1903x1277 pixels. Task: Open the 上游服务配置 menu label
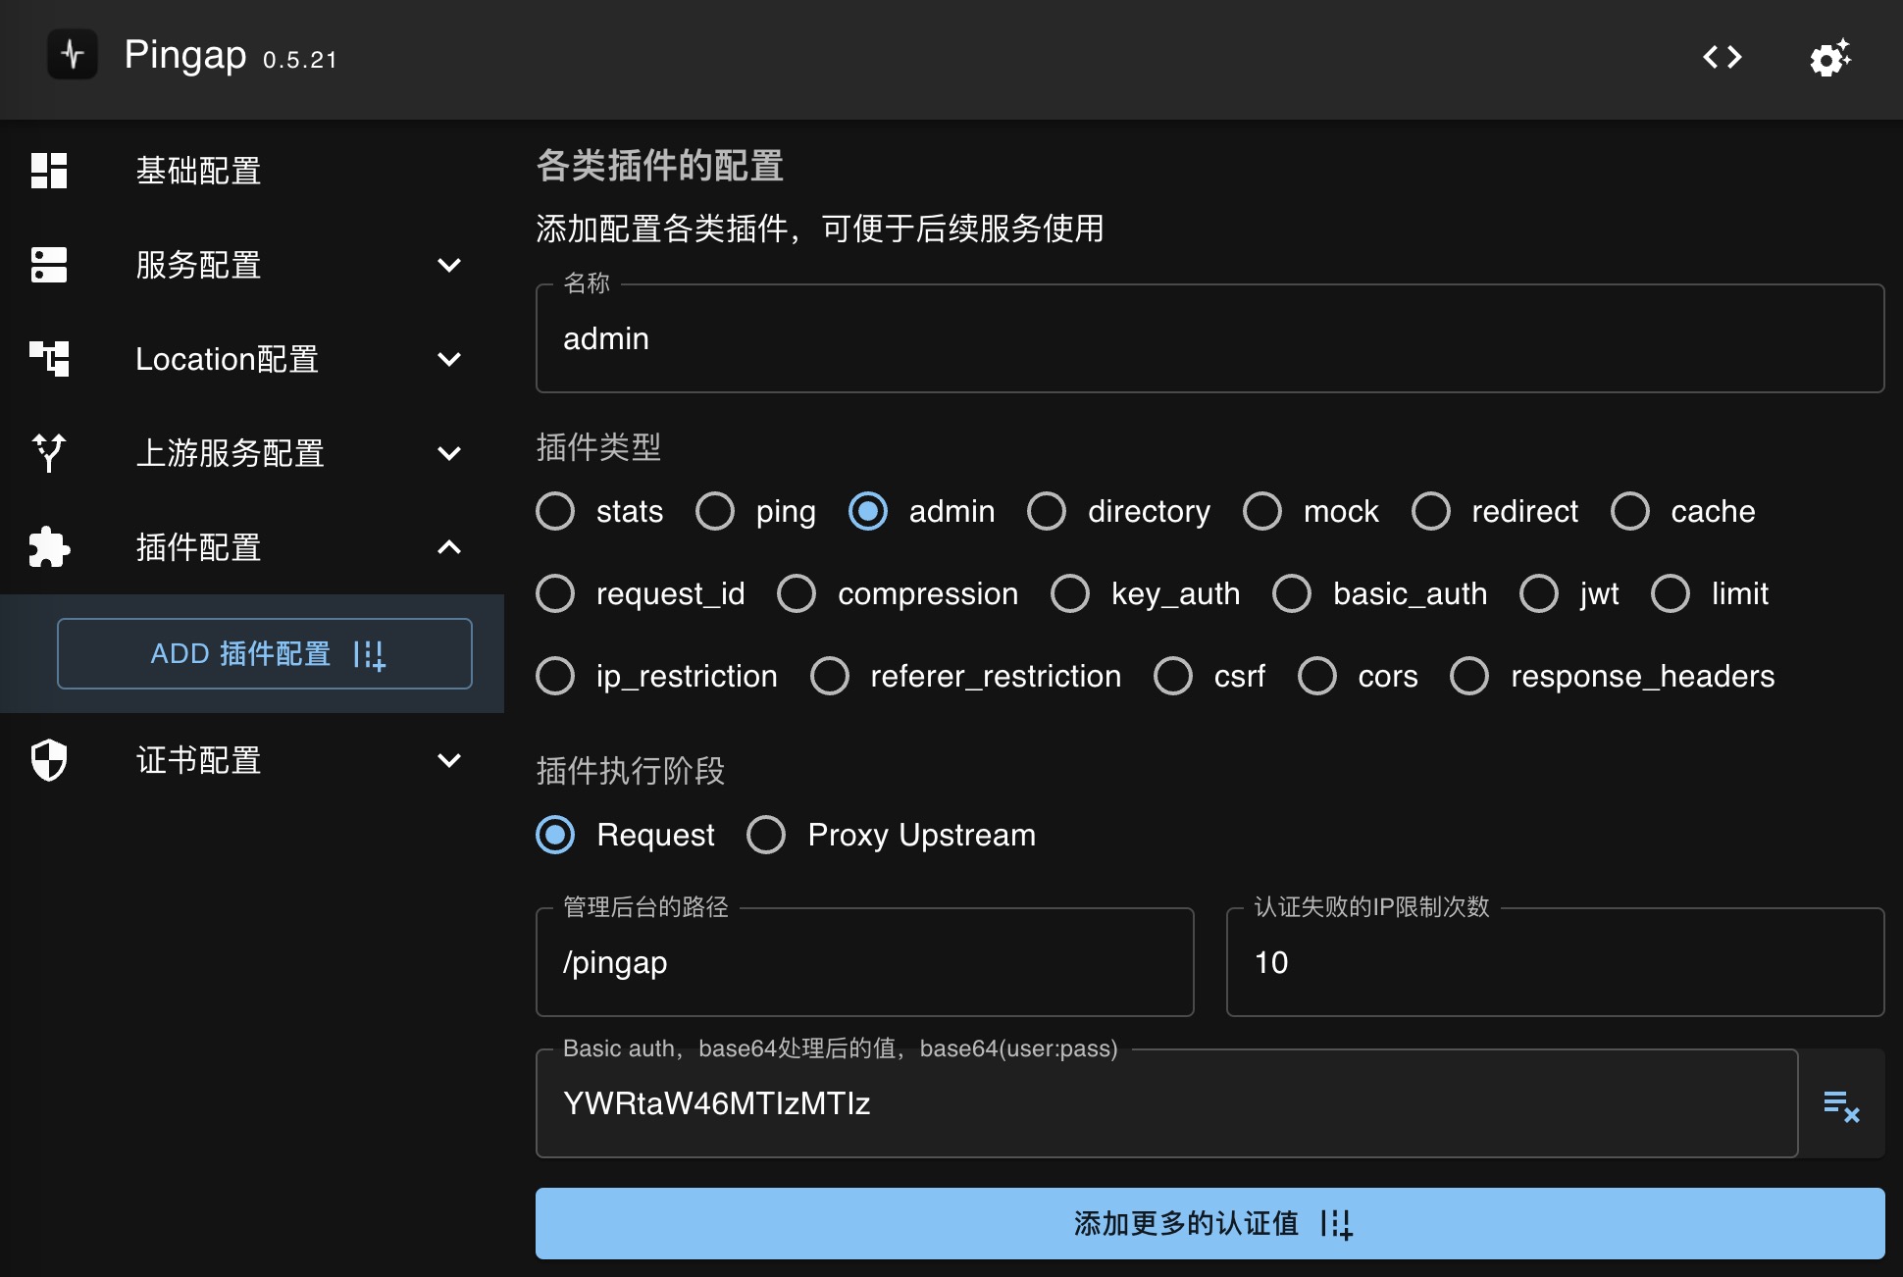(x=230, y=453)
